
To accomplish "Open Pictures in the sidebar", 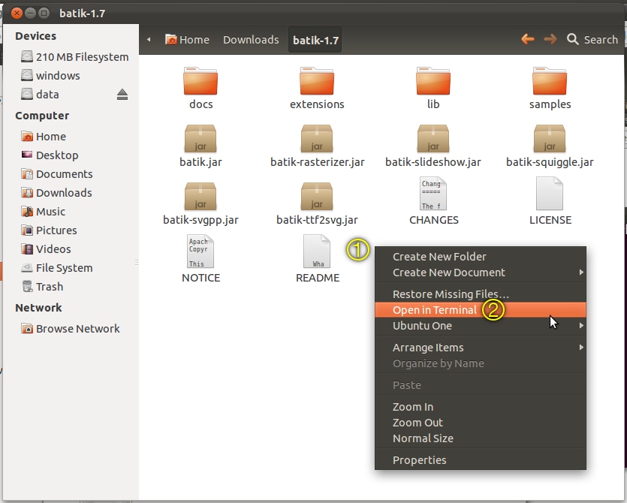I will point(49,230).
